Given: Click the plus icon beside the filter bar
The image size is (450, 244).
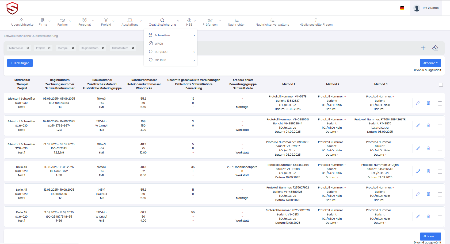Looking at the screenshot, I should pyautogui.click(x=423, y=48).
